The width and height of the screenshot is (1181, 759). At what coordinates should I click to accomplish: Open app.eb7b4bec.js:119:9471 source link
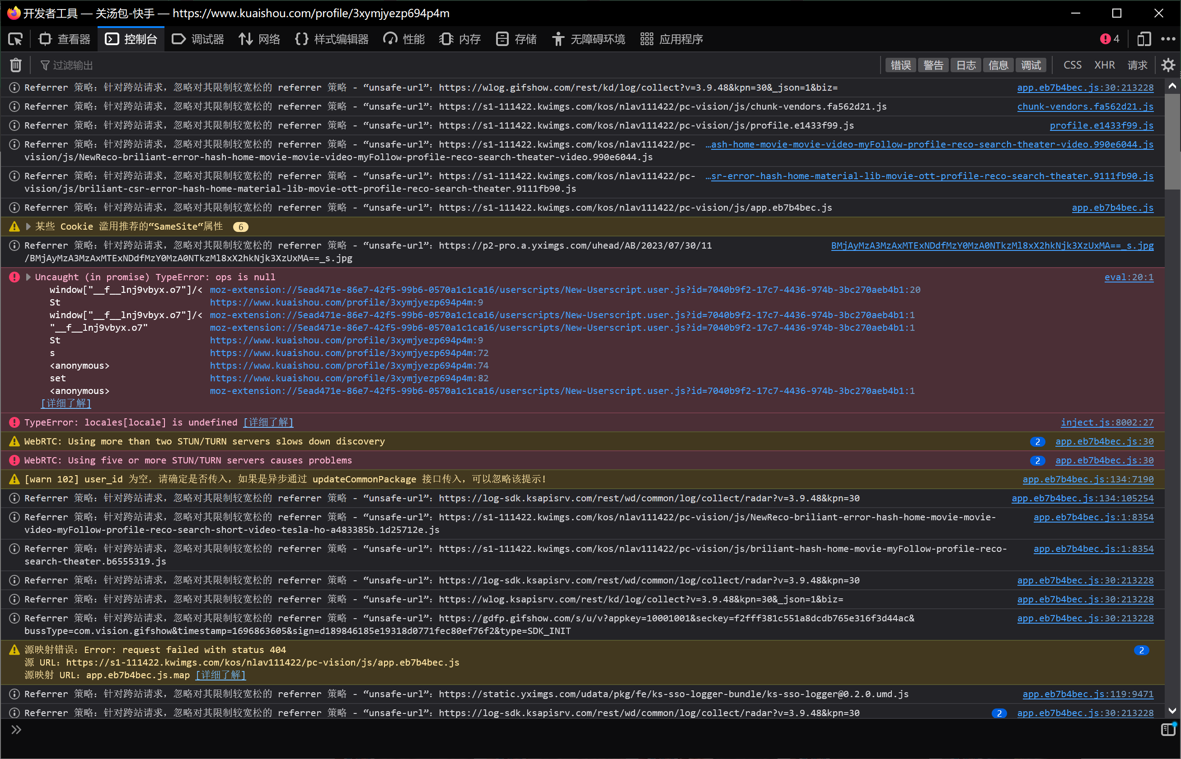click(x=1088, y=694)
